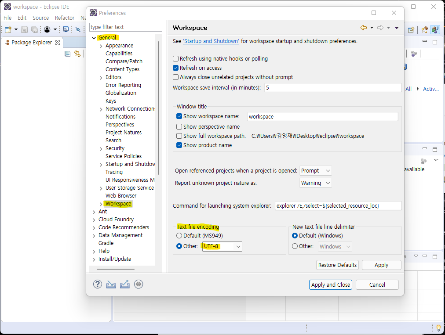Select Web Browser preferences item
The height and width of the screenshot is (335, 445).
[x=121, y=195]
